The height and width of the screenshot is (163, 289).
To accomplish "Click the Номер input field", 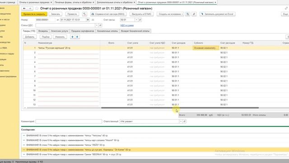I will click(45, 20).
